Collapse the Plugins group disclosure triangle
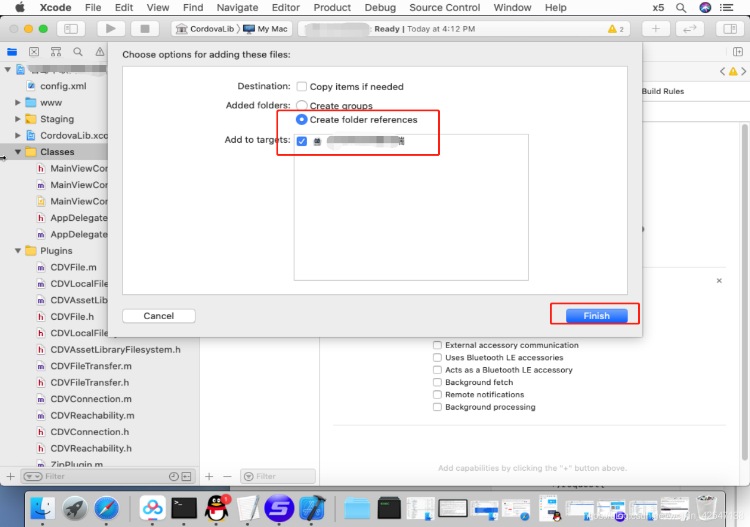This screenshot has width=750, height=527. 18,251
